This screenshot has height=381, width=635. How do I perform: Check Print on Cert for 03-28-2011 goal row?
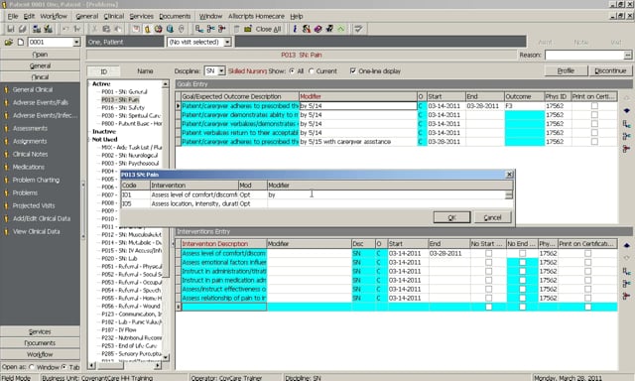(x=594, y=141)
